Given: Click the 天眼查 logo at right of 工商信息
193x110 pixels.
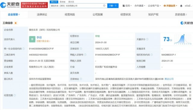Looking at the screenshot, I should pos(187,23).
